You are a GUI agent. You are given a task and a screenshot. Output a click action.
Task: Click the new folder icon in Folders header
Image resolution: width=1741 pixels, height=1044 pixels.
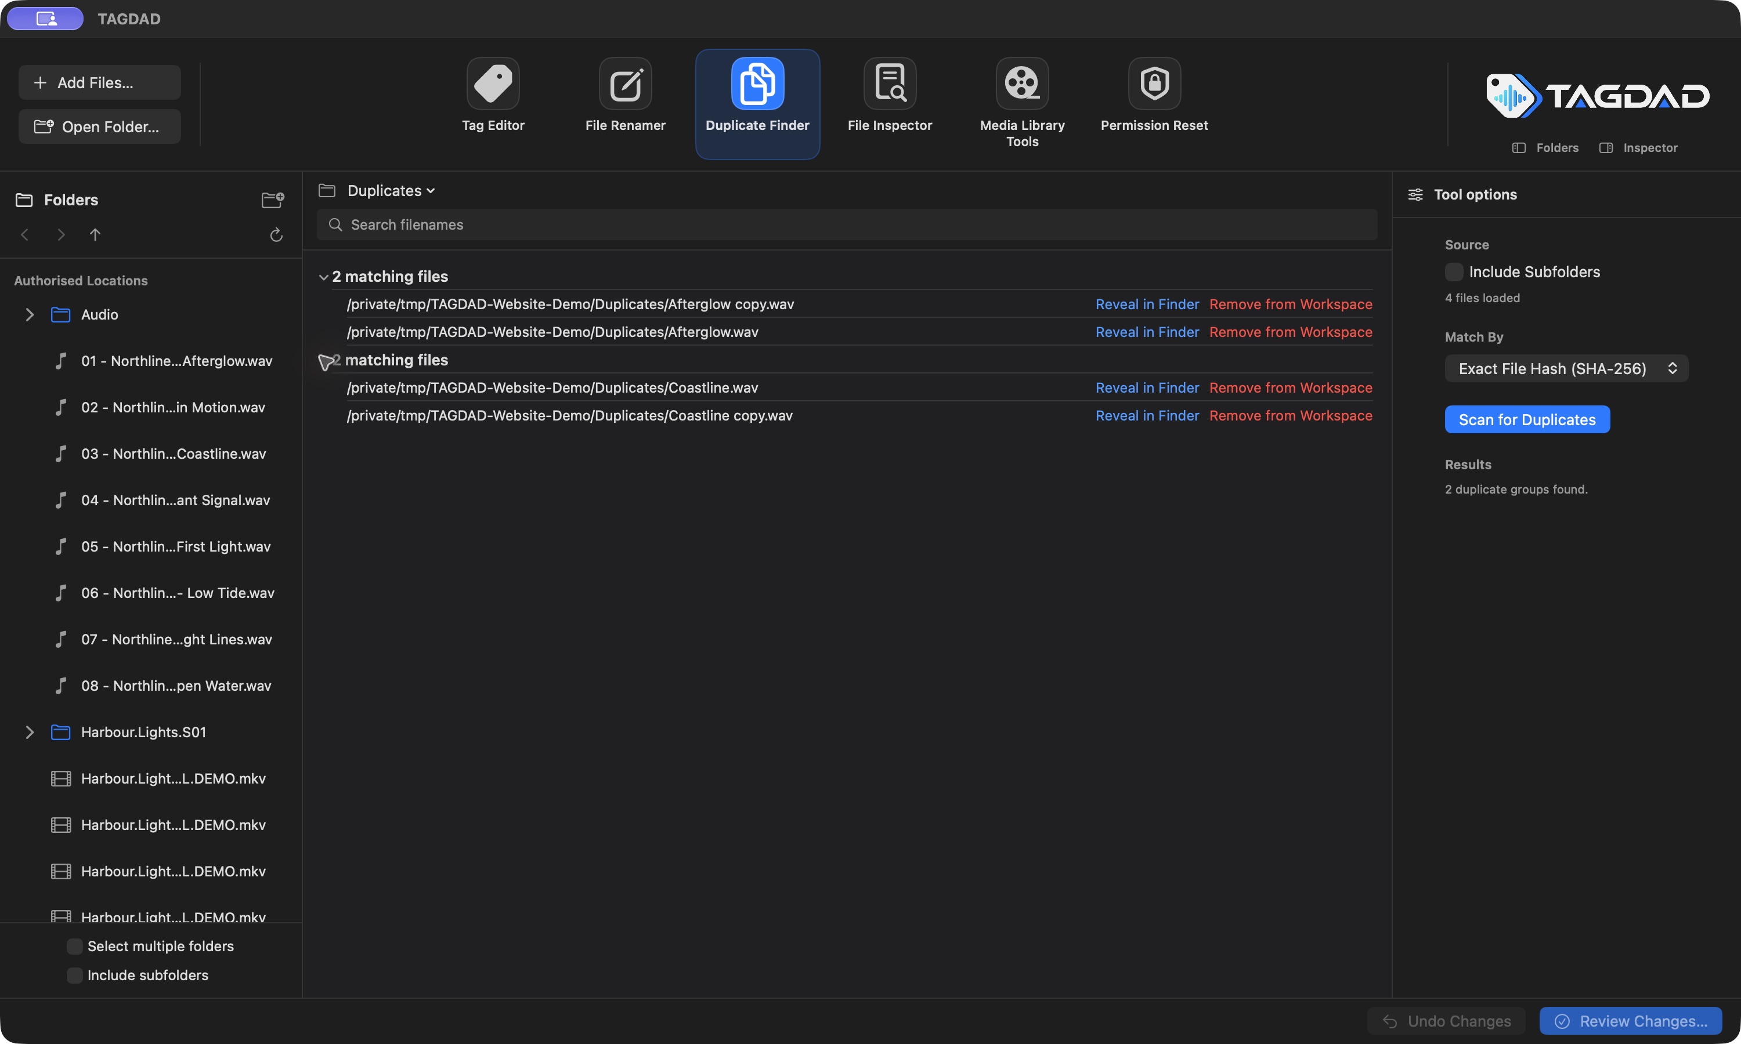tap(272, 200)
